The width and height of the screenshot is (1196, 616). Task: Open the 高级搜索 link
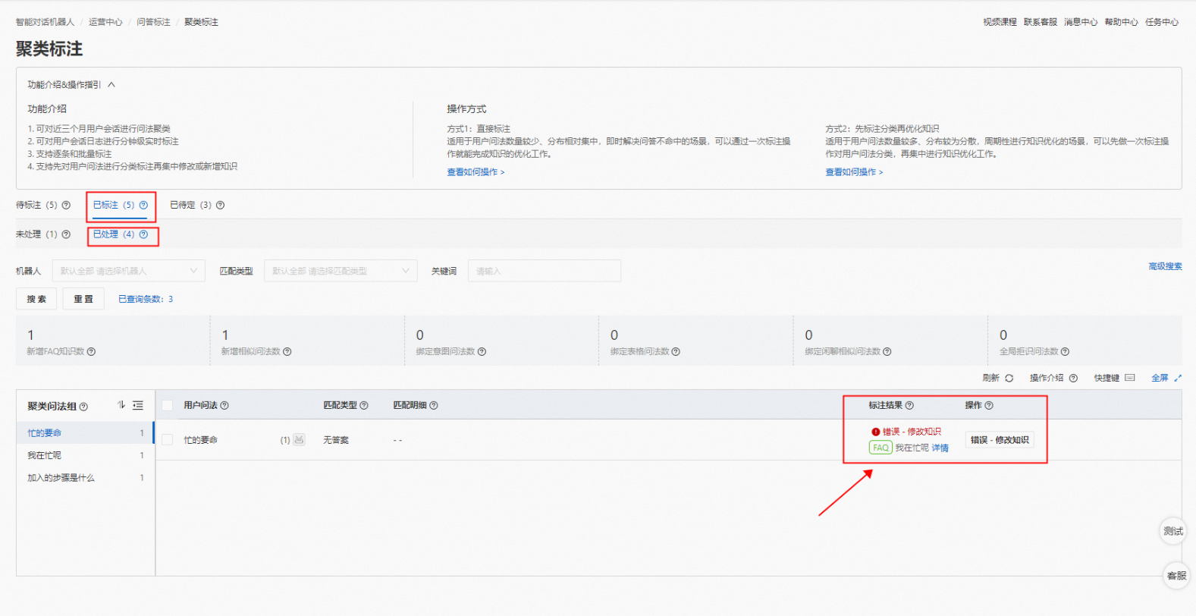point(1165,266)
